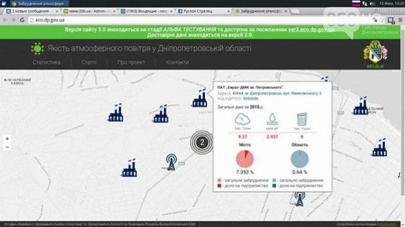Click the new tab button after last tab
Viewport: 405px width, 227px height.
click(x=295, y=11)
